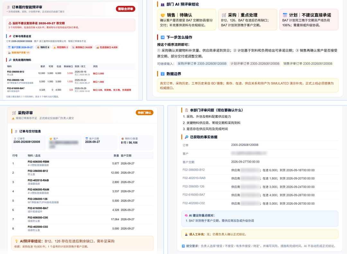Select row 7 F02-606000-C00 in the order lines
This screenshot has width=347, height=254.
coord(82,219)
